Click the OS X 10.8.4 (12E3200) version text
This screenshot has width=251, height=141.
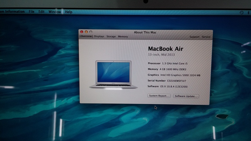(174, 87)
